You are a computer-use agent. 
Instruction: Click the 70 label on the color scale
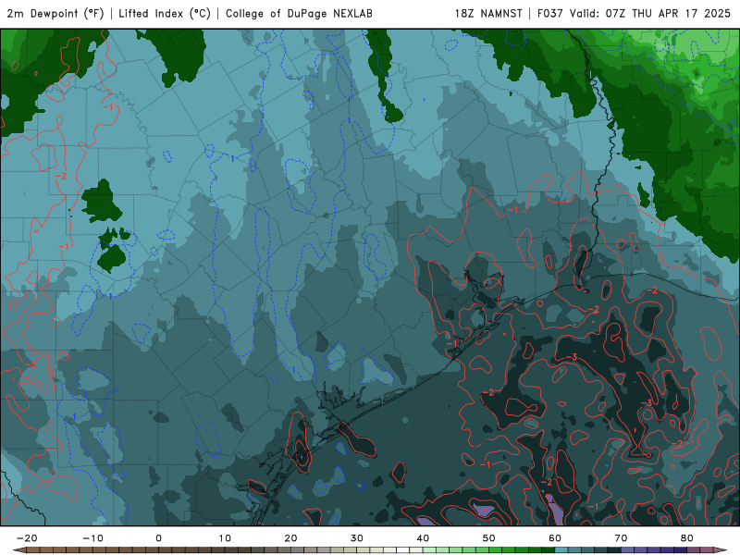point(621,538)
